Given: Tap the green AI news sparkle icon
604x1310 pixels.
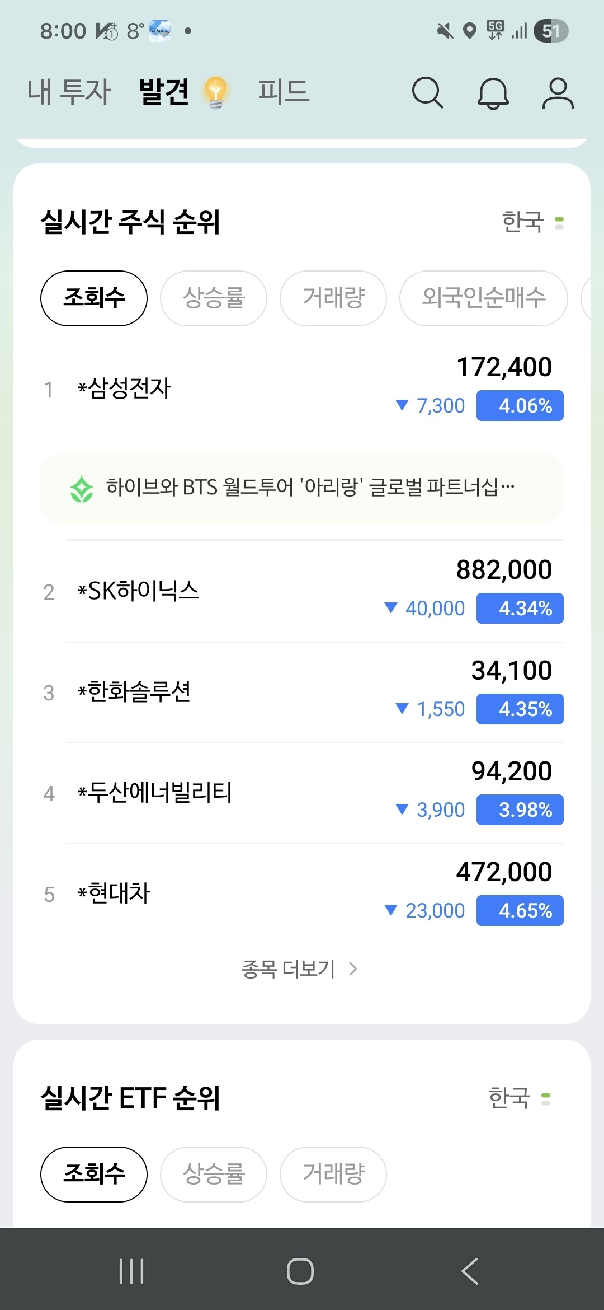Looking at the screenshot, I should (82, 489).
